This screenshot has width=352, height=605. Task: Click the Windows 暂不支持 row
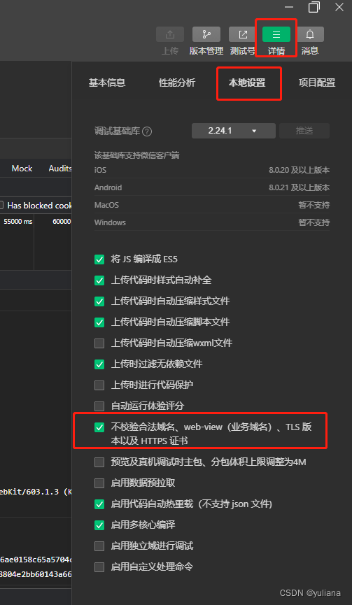click(212, 222)
